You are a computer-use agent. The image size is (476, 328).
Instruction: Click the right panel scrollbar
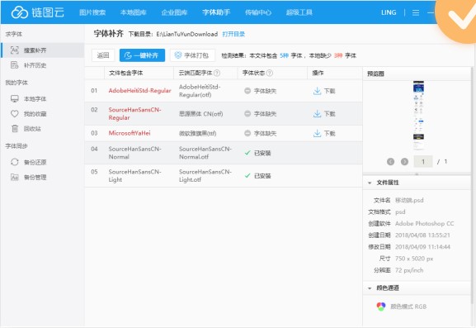click(x=473, y=185)
